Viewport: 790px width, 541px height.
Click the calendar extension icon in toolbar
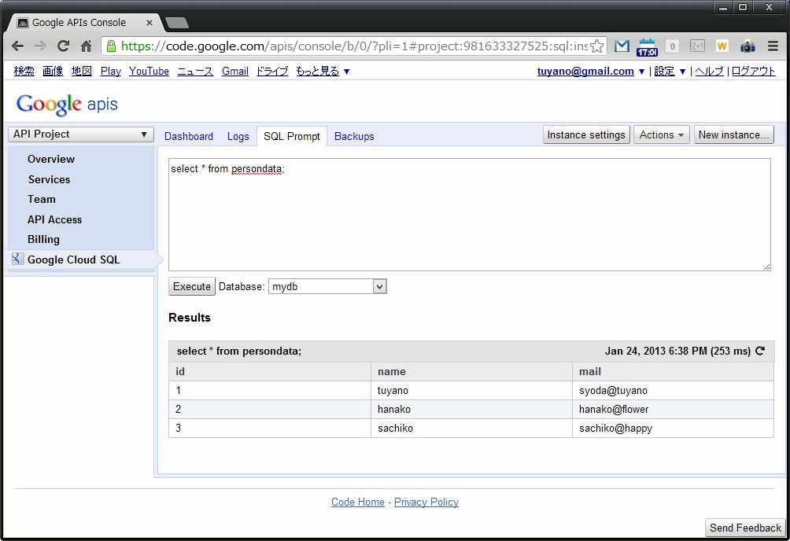[647, 46]
